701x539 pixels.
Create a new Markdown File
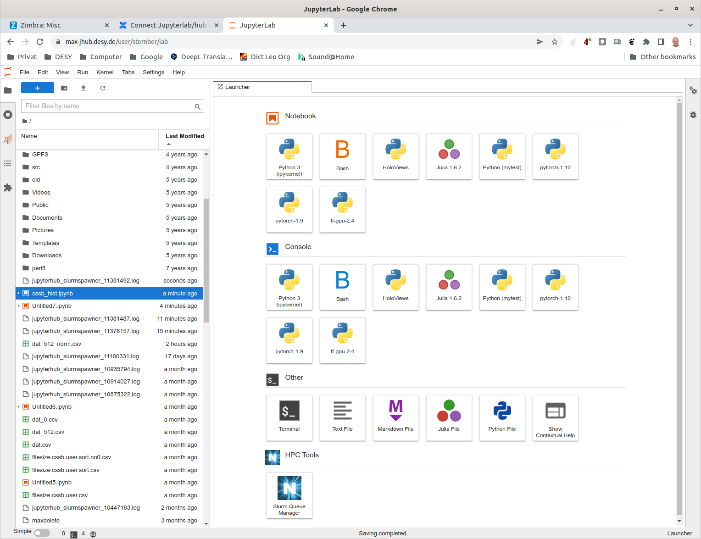(395, 417)
